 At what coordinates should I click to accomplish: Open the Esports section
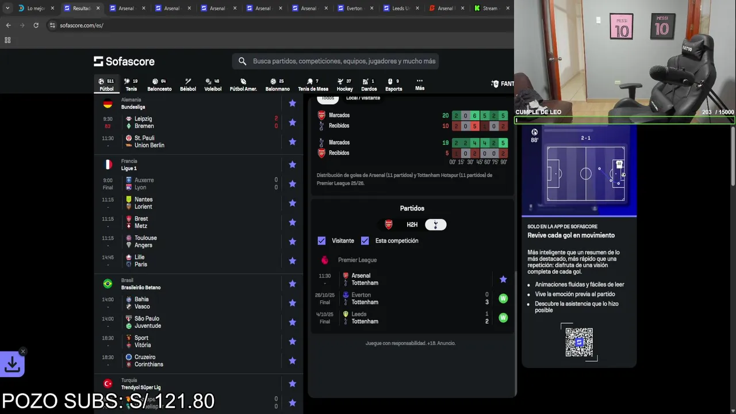pyautogui.click(x=394, y=85)
